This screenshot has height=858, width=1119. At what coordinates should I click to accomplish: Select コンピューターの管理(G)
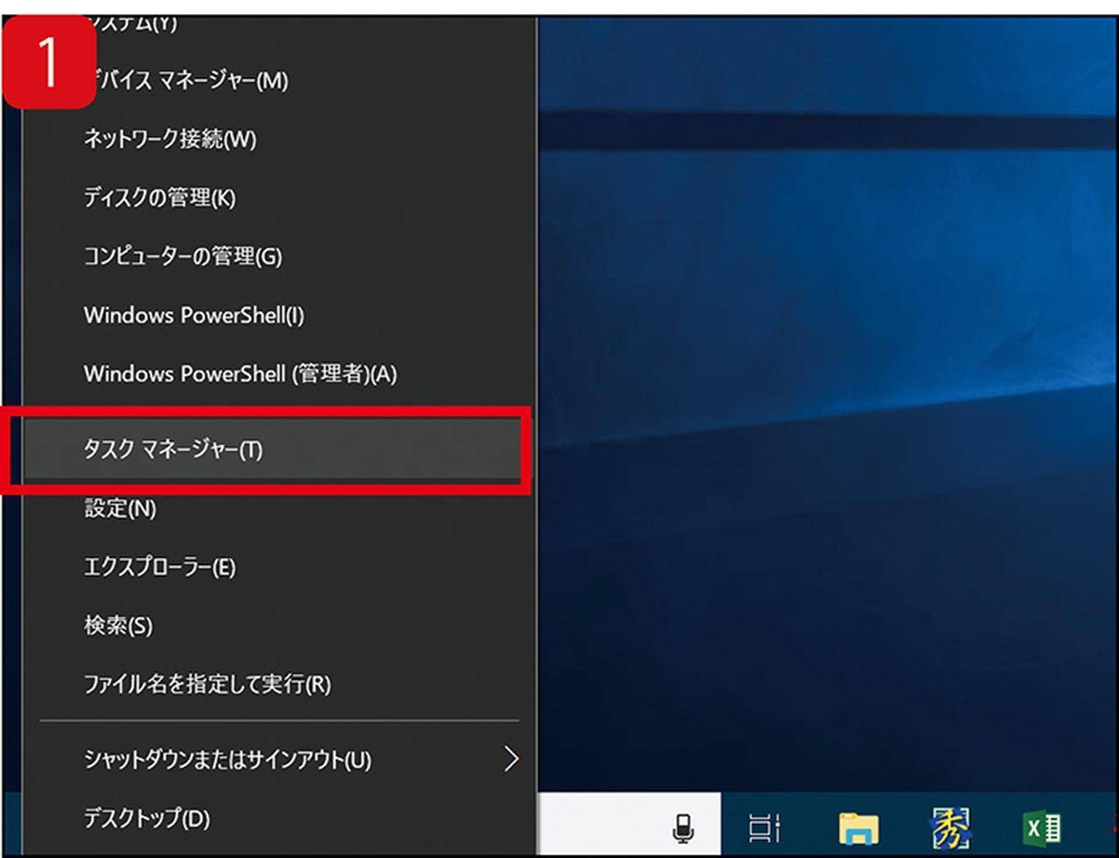tap(183, 256)
